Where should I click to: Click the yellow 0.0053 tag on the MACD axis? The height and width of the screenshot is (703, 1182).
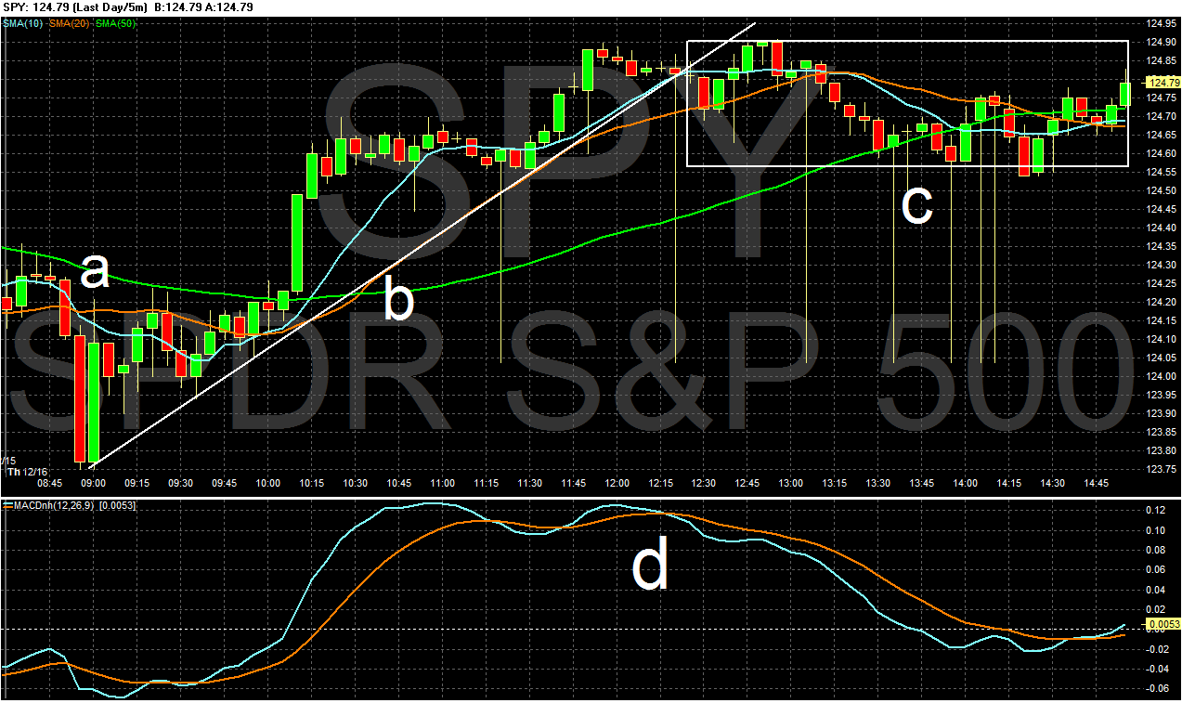(x=1163, y=625)
